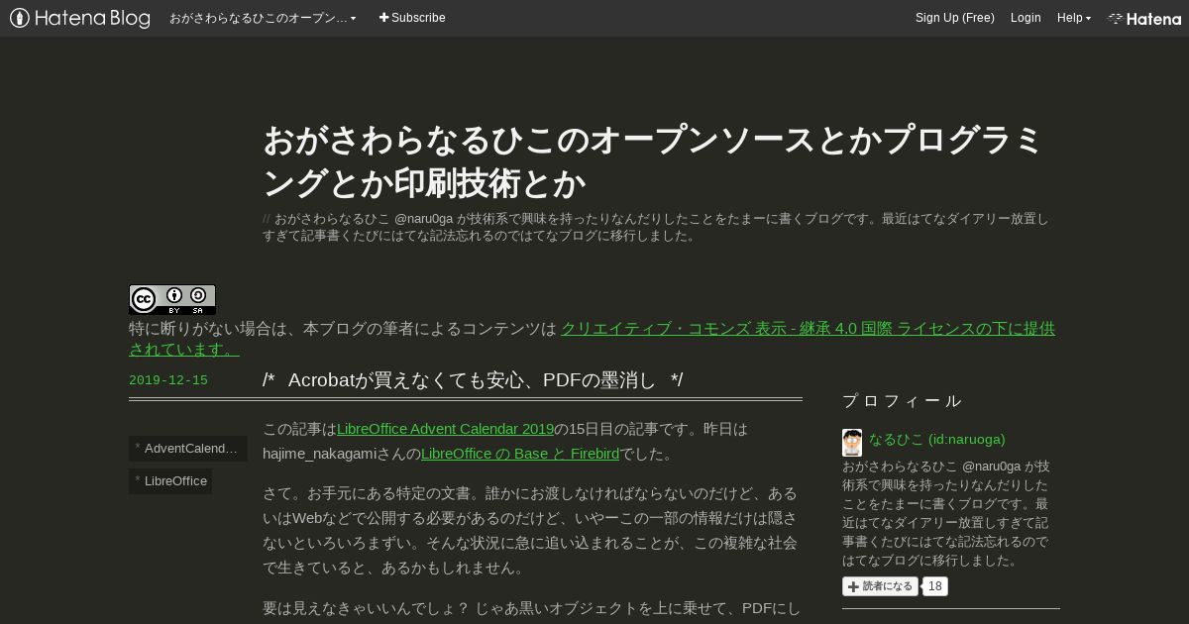
Task: Open the 2019-12-15 date link
Action: pyautogui.click(x=168, y=380)
